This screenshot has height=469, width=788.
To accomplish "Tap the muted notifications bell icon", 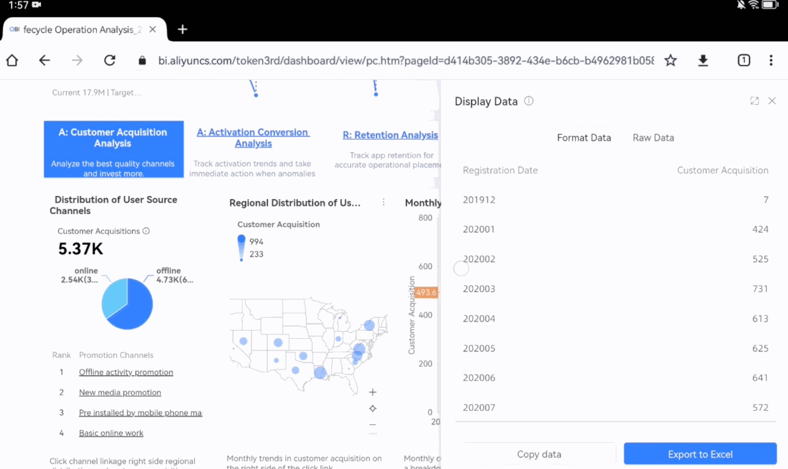I will 741,5.
